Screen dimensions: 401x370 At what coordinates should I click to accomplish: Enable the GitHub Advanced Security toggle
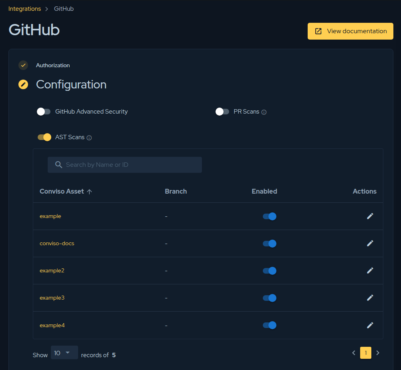[44, 112]
